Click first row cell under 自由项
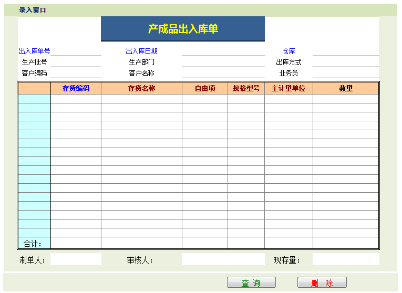Image resolution: width=402 pixels, height=293 pixels. (x=205, y=99)
